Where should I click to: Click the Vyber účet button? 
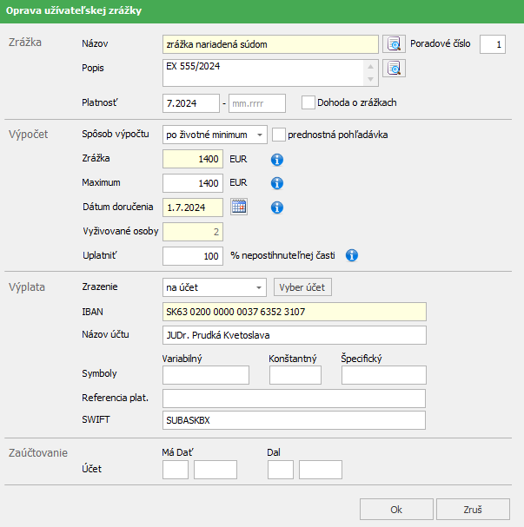pos(302,287)
